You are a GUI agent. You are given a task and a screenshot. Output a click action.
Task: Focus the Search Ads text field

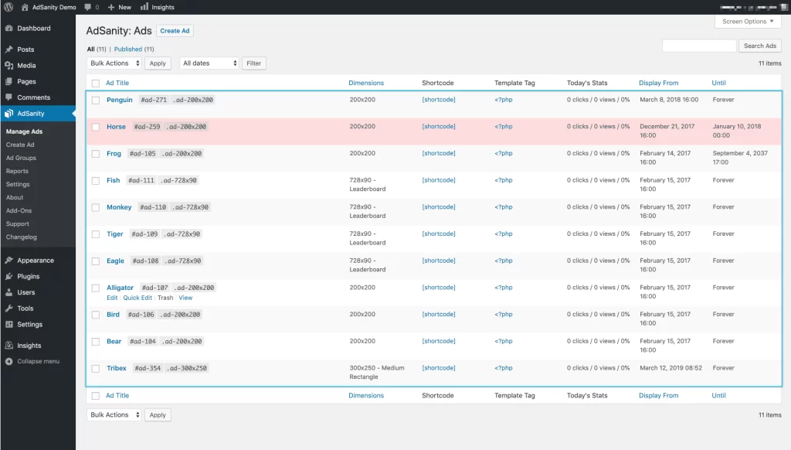(x=699, y=46)
